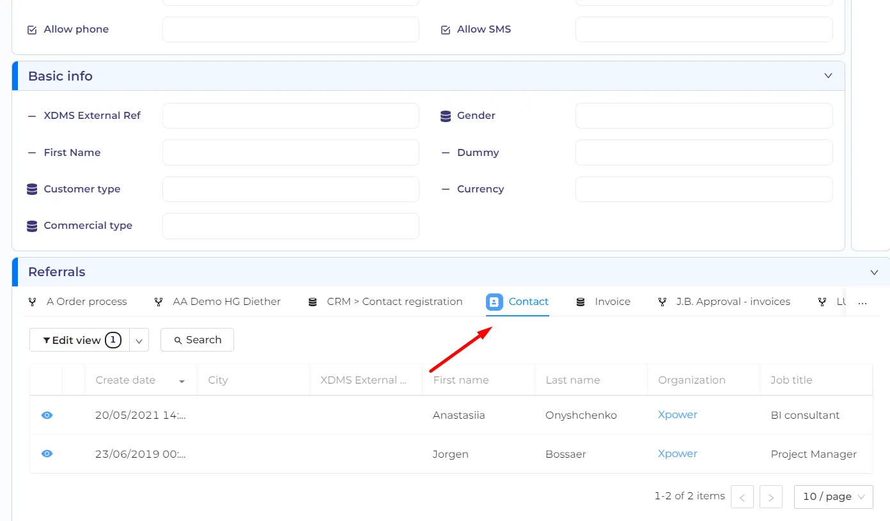Click the Commercial type database icon
Image resolution: width=890 pixels, height=521 pixels.
coord(32,226)
